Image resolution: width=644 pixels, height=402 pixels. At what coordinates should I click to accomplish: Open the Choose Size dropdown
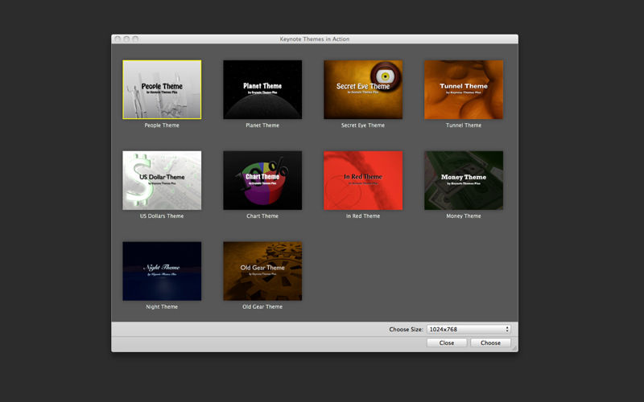[469, 329]
